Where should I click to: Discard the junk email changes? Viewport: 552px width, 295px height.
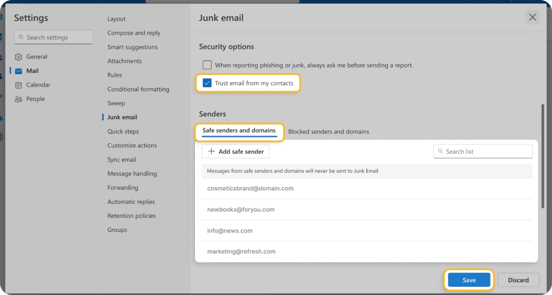tap(518, 280)
